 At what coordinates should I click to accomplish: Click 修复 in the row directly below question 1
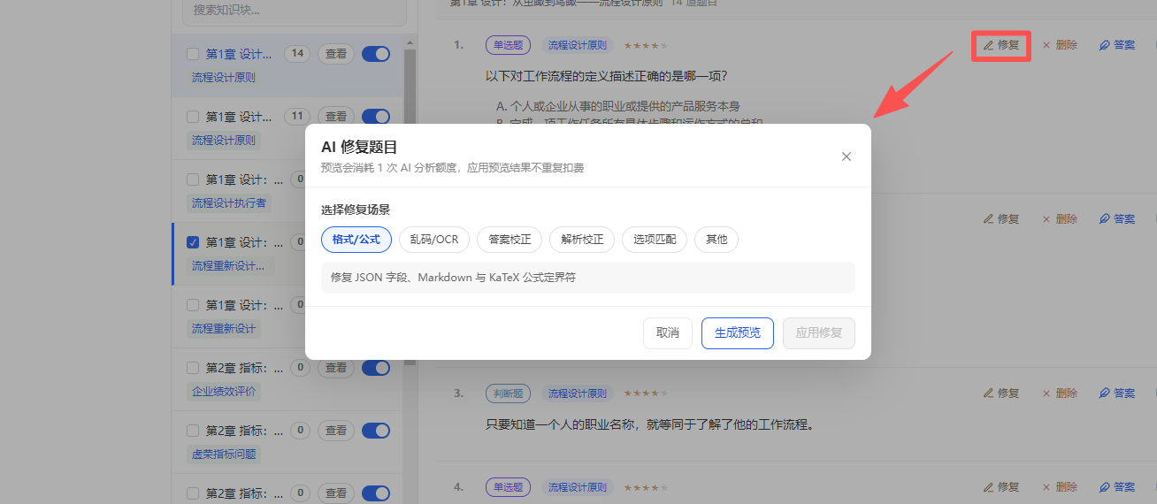pyautogui.click(x=1001, y=219)
